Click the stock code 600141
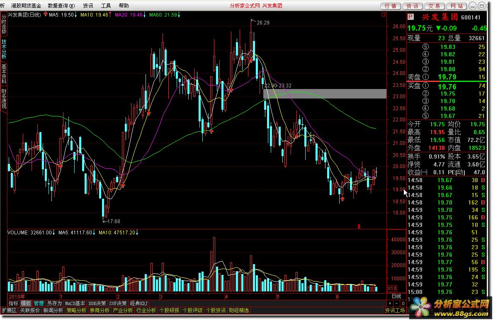Image resolution: width=493 pixels, height=320 pixels. (x=471, y=17)
